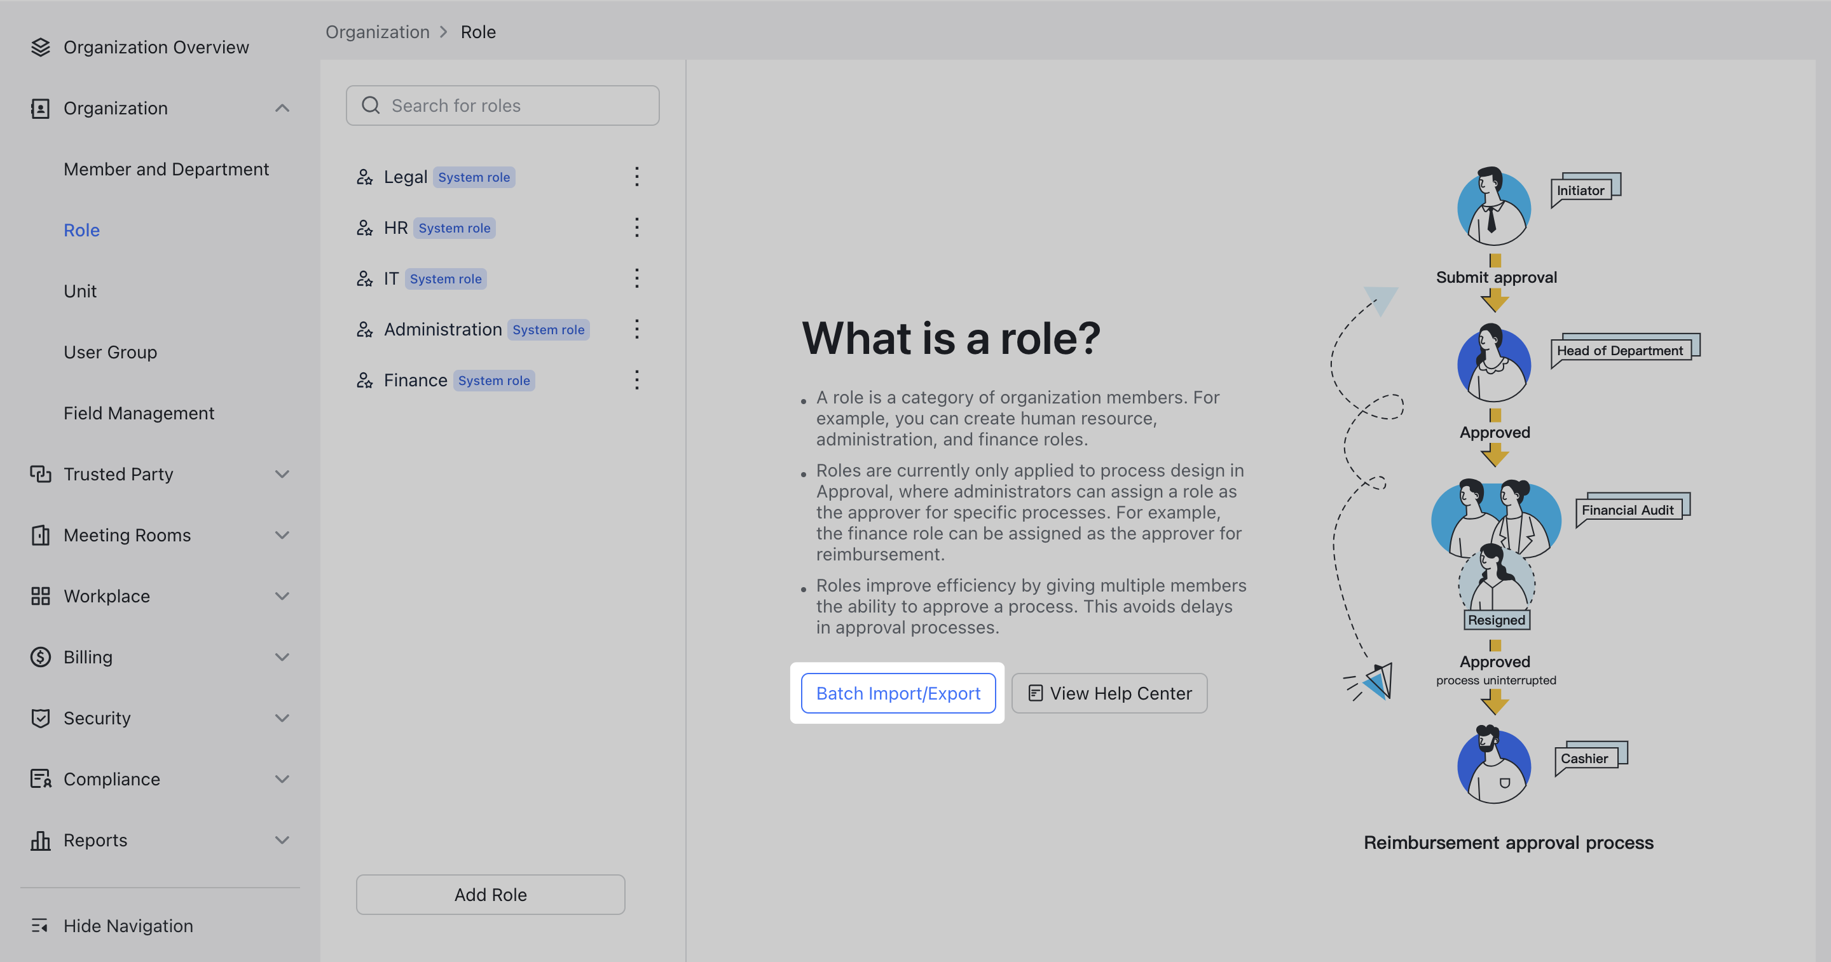
Task: Click the search magnifier icon in roles search
Action: [370, 105]
